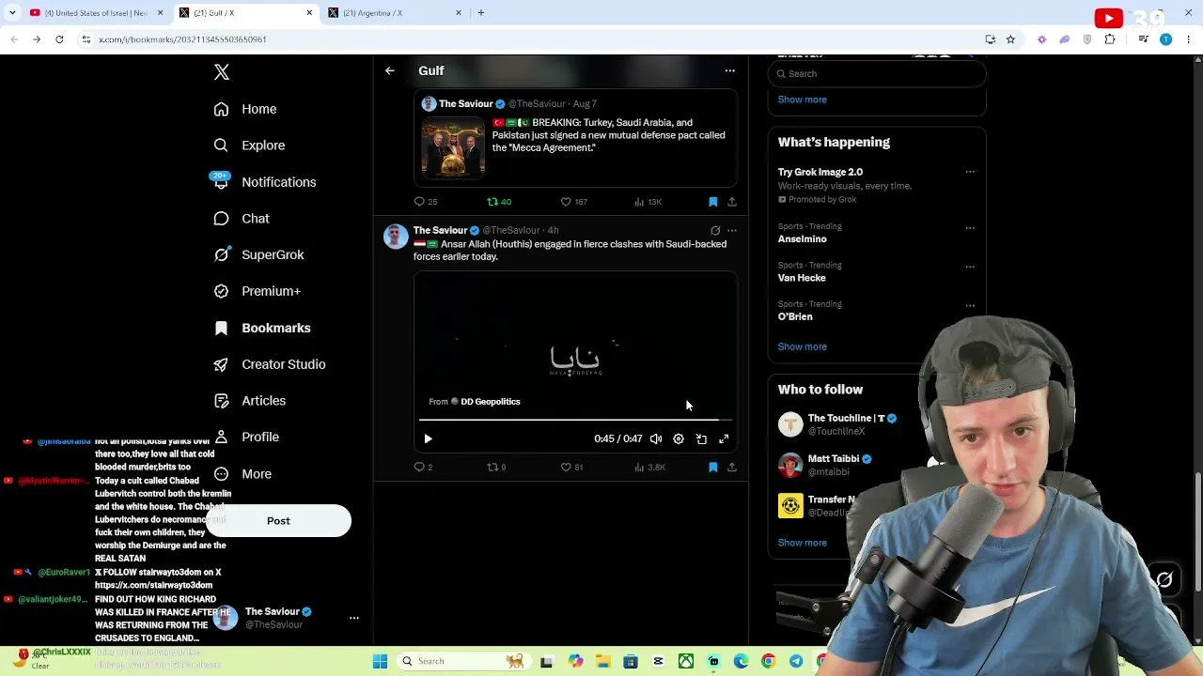The width and height of the screenshot is (1203, 676).
Task: Click Show more below the search box
Action: tap(803, 100)
